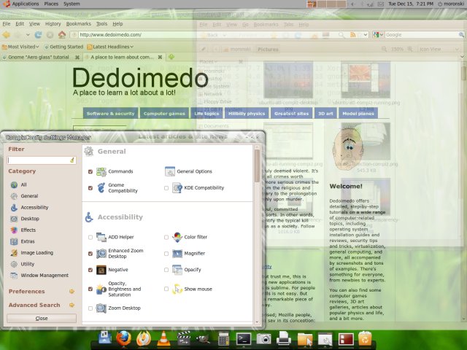The image size is (467, 350).
Task: Click the Filter text input field
Action: (42, 160)
